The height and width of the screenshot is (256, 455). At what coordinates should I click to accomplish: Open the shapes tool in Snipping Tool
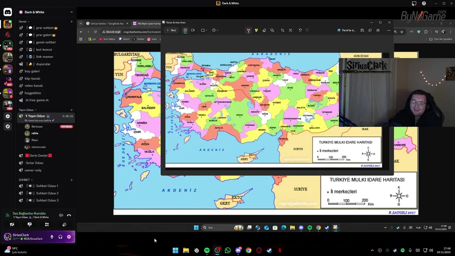[x=272, y=30]
